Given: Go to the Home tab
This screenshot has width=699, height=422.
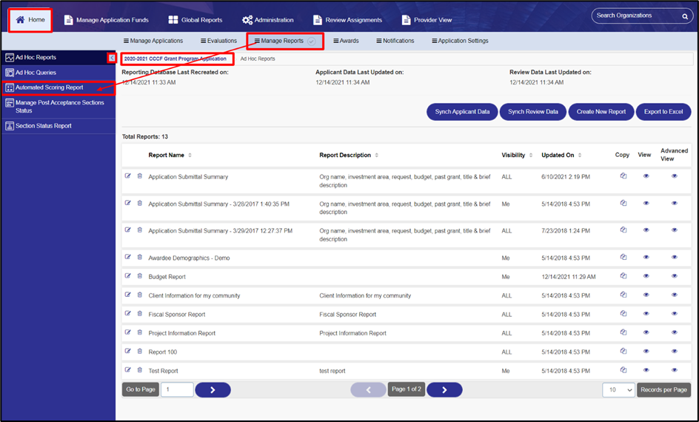Looking at the screenshot, I should click(30, 20).
